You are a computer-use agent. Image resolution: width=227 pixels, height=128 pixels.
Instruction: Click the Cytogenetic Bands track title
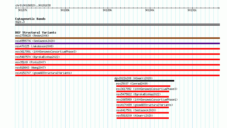pyautogui.click(x=30, y=19)
